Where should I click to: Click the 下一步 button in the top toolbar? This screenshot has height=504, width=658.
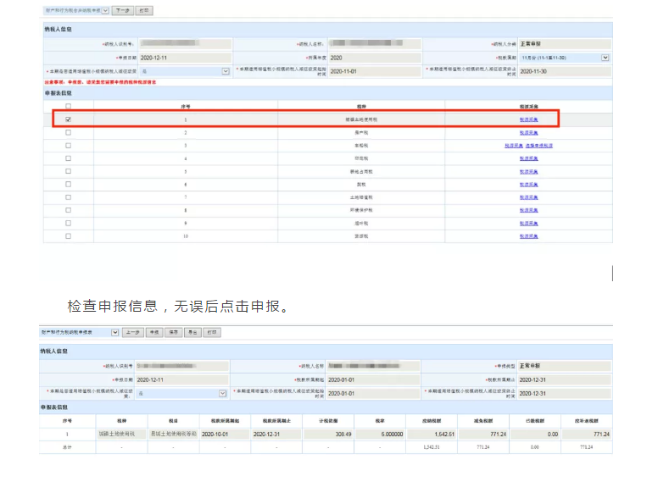coord(123,10)
